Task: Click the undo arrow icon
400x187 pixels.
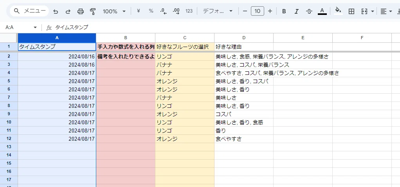Action: click(x=56, y=11)
